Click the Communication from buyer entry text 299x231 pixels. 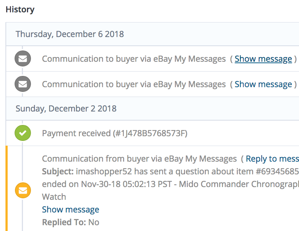[139, 159]
